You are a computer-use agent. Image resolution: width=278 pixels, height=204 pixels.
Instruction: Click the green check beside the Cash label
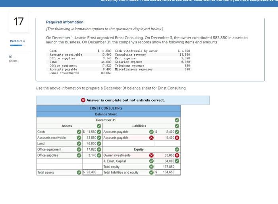[x=79, y=132]
